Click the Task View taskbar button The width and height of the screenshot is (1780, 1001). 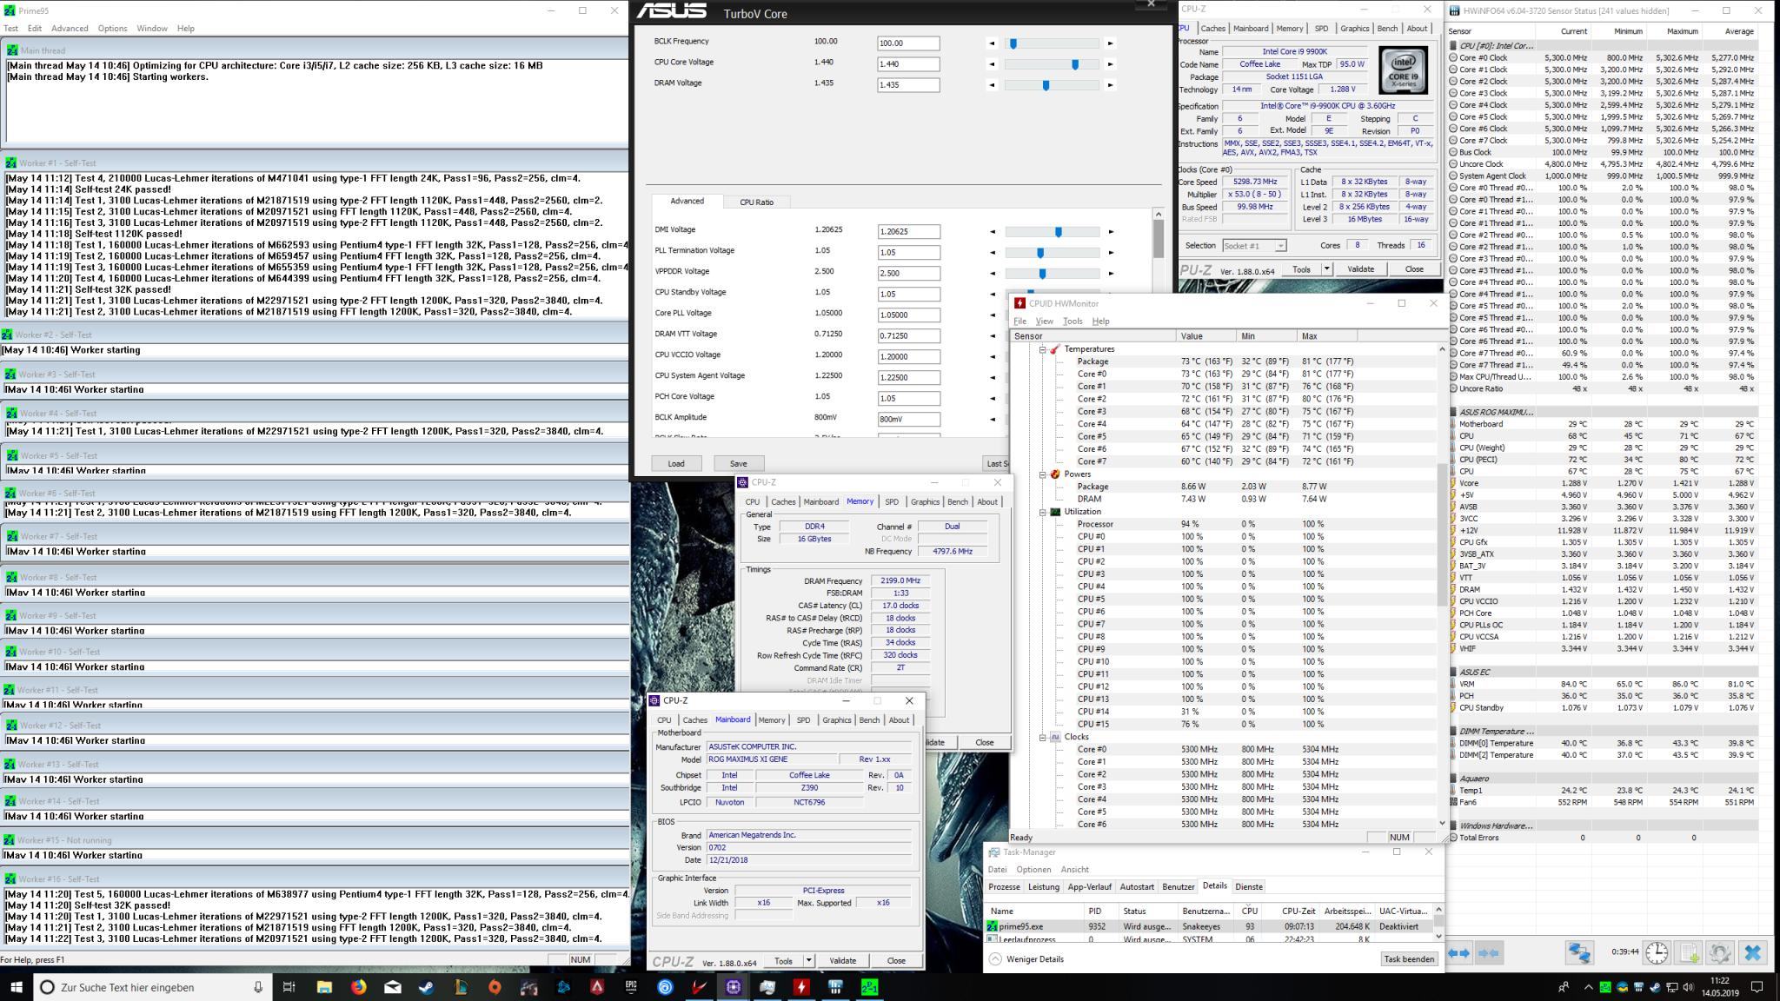pos(289,987)
